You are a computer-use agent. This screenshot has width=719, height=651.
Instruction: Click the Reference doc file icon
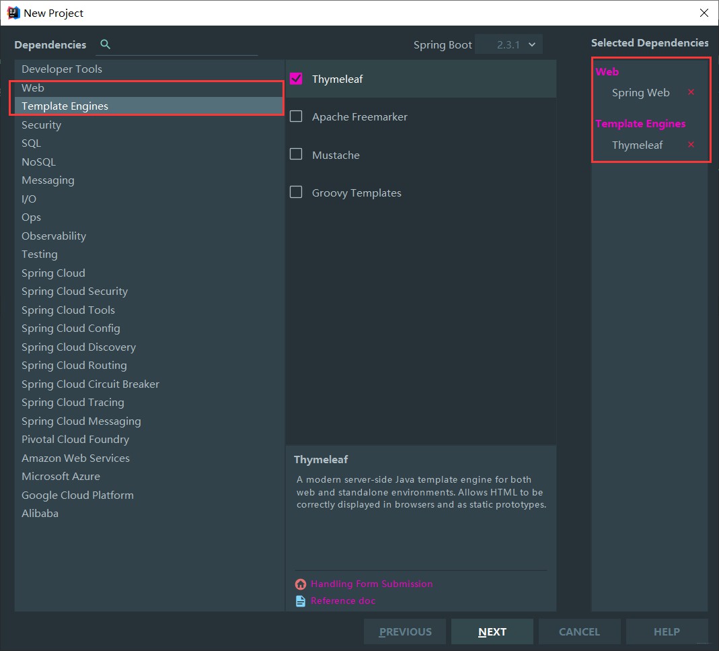pos(301,601)
